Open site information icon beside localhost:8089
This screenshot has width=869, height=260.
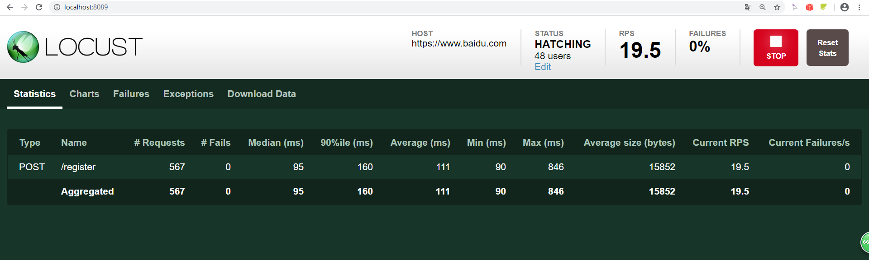click(x=57, y=7)
